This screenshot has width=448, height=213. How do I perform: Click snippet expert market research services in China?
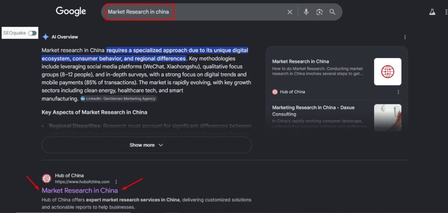(133, 199)
